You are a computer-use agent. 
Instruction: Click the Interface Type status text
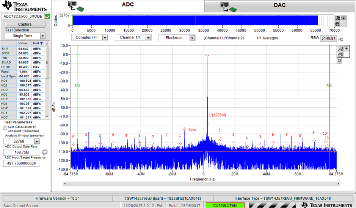click(x=283, y=199)
